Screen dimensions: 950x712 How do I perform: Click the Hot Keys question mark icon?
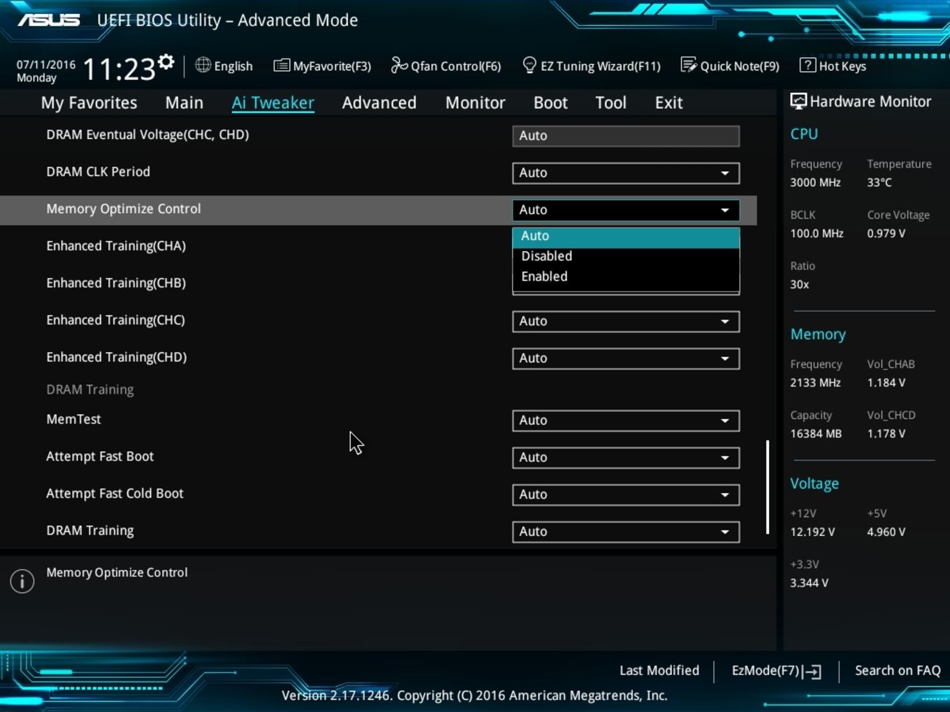[x=807, y=66]
